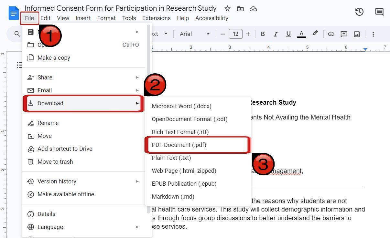Open the text color picker
390x238 pixels.
[x=301, y=34]
